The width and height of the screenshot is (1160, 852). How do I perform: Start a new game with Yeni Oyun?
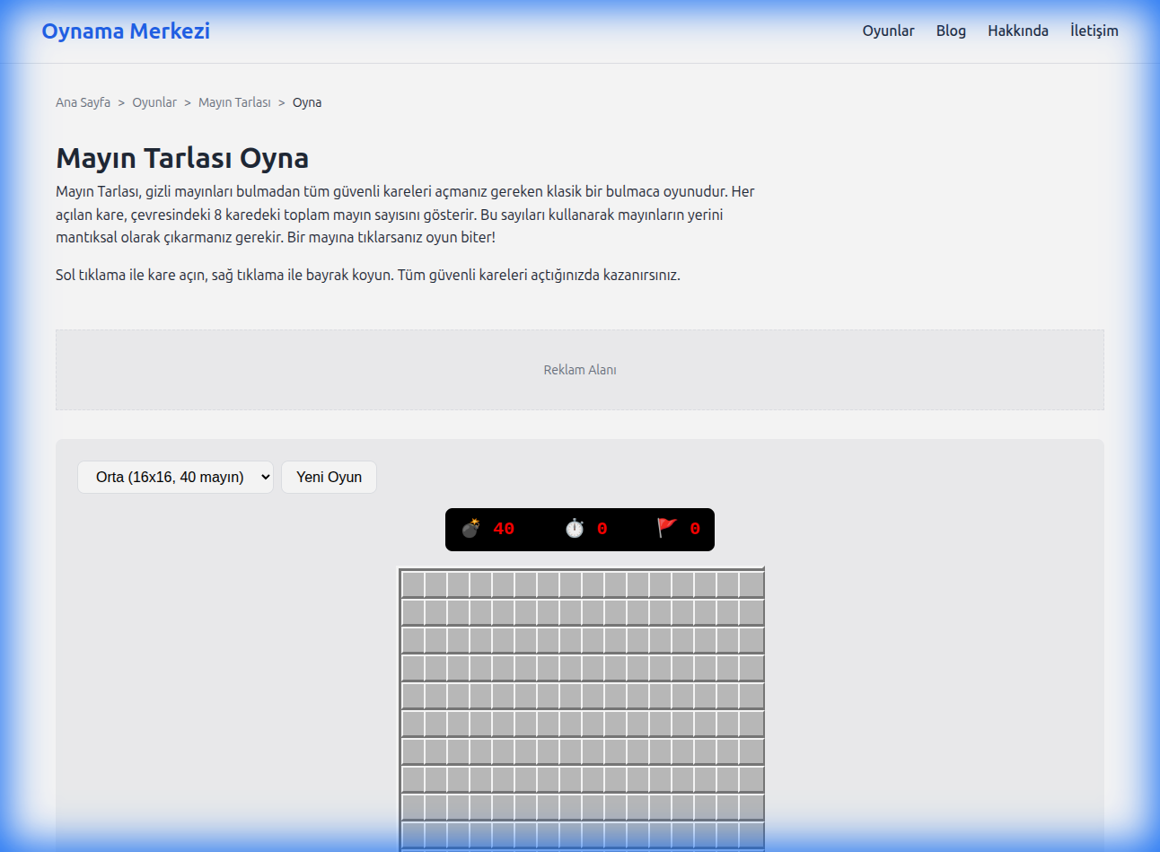coord(329,478)
